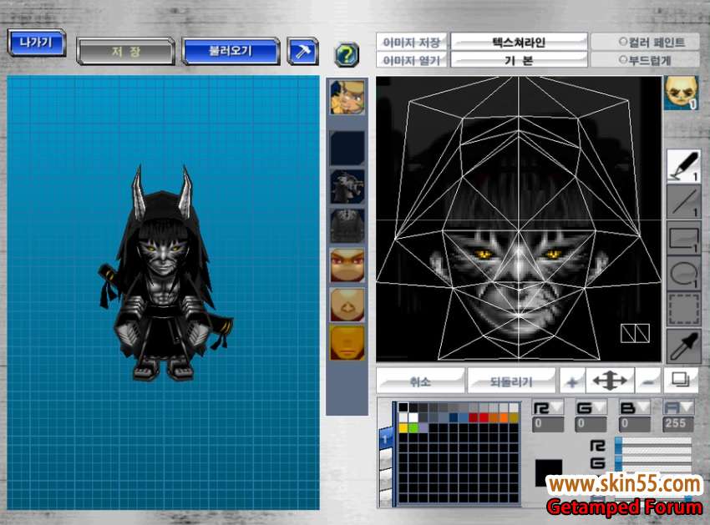This screenshot has height=525, width=710.
Task: Pick the bright red palette swatch
Action: (x=484, y=417)
